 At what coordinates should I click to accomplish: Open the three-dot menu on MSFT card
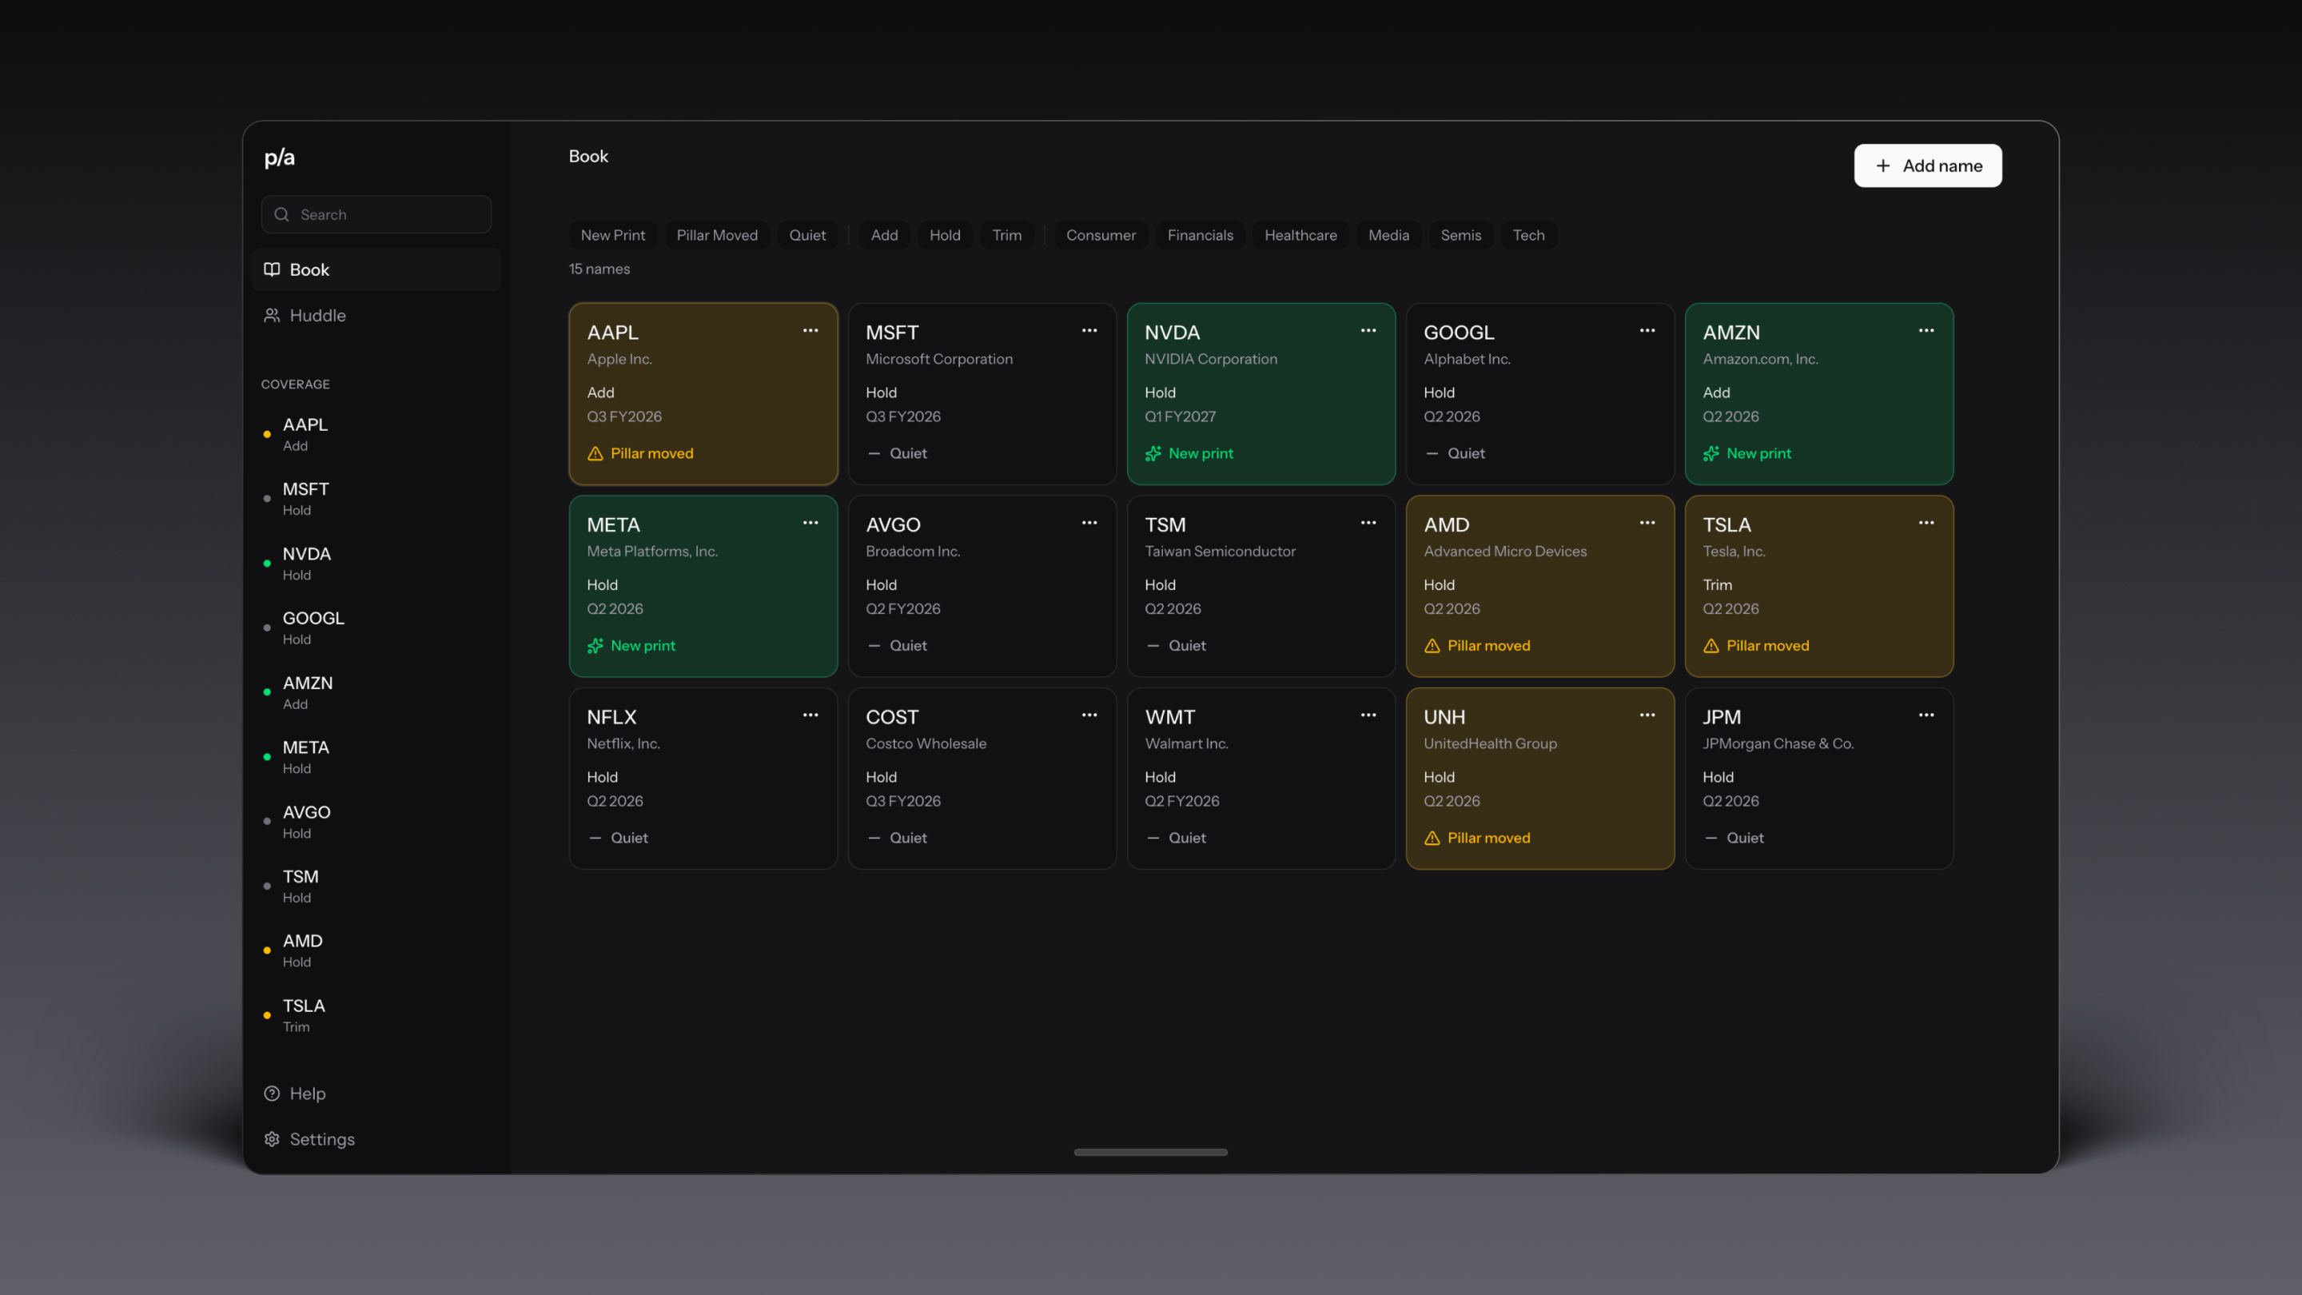click(x=1089, y=331)
